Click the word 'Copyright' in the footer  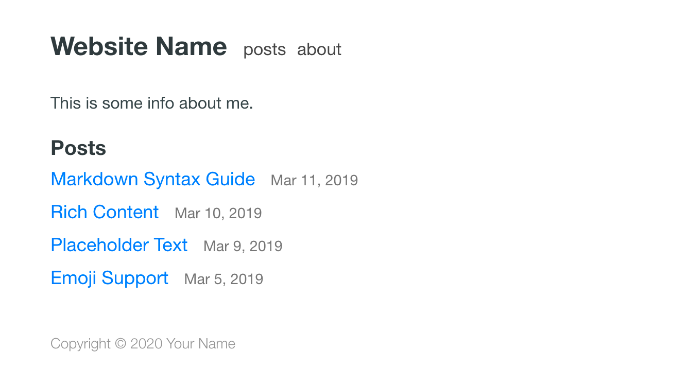pos(80,344)
